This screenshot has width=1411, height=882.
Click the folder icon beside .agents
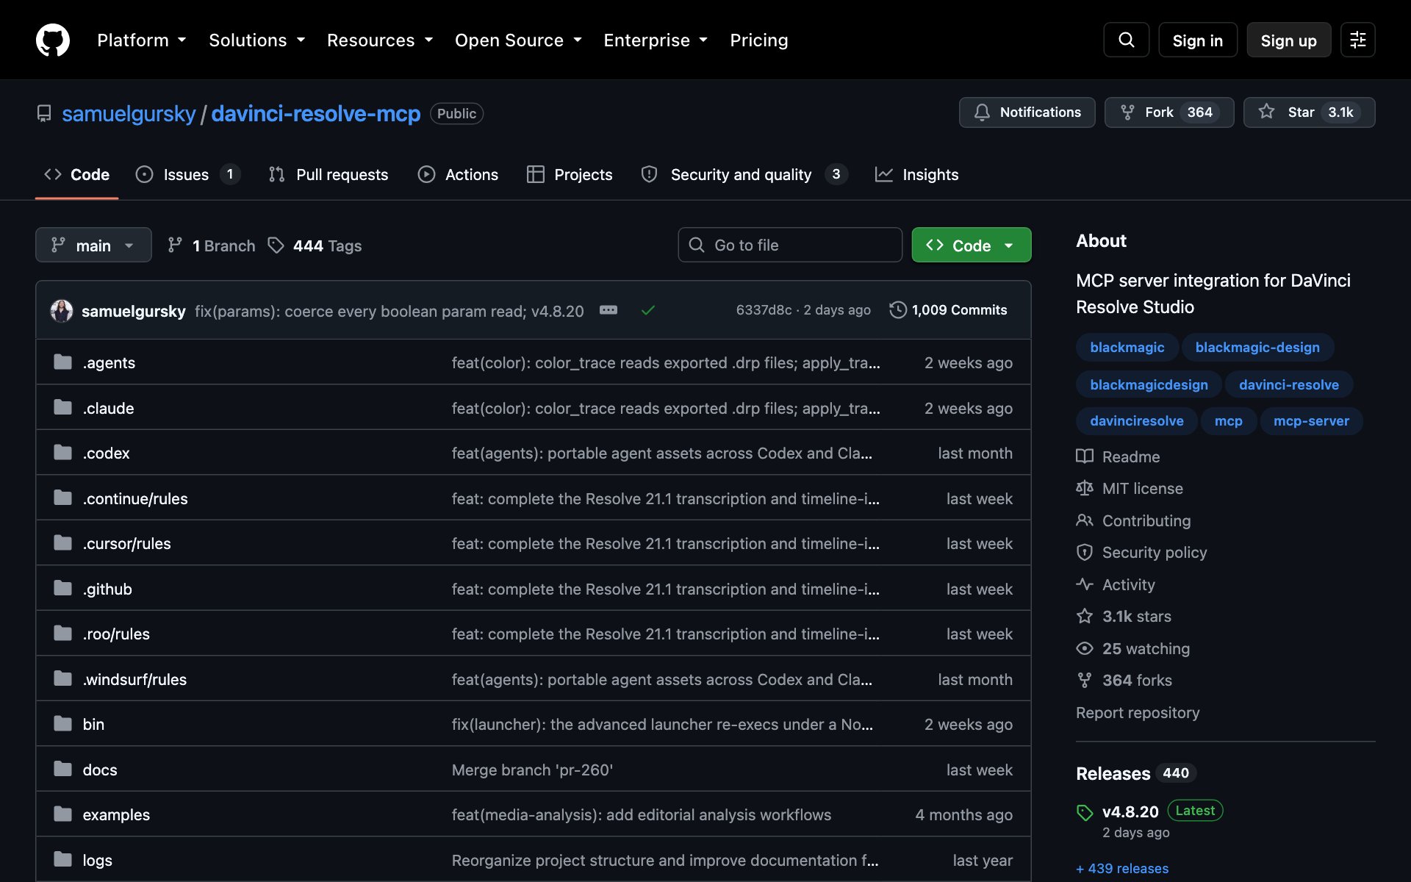(63, 362)
